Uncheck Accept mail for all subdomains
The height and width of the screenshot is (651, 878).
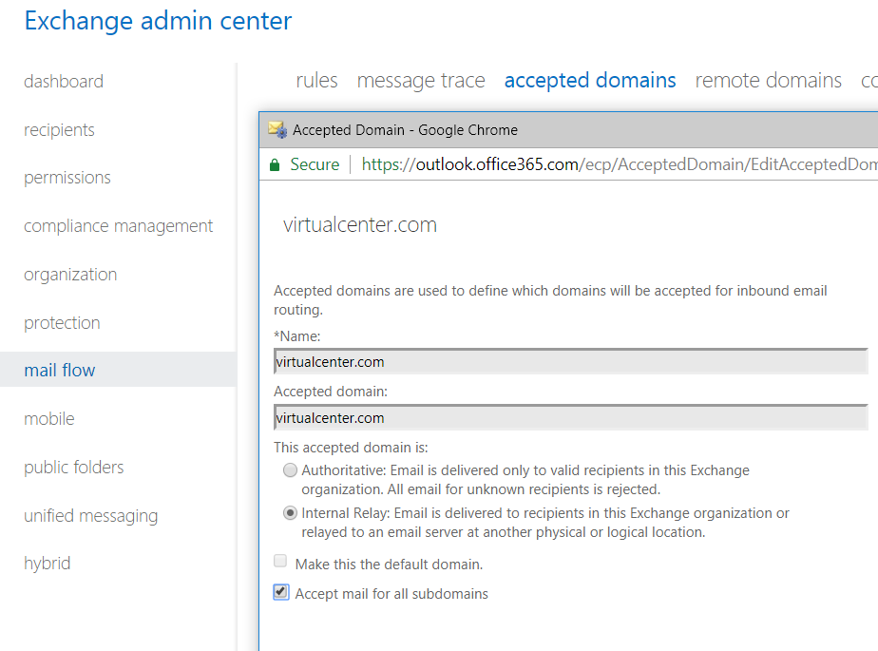[281, 592]
